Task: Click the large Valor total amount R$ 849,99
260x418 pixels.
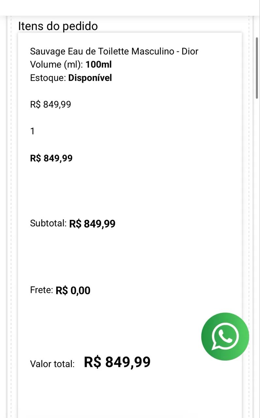Action: 117,362
